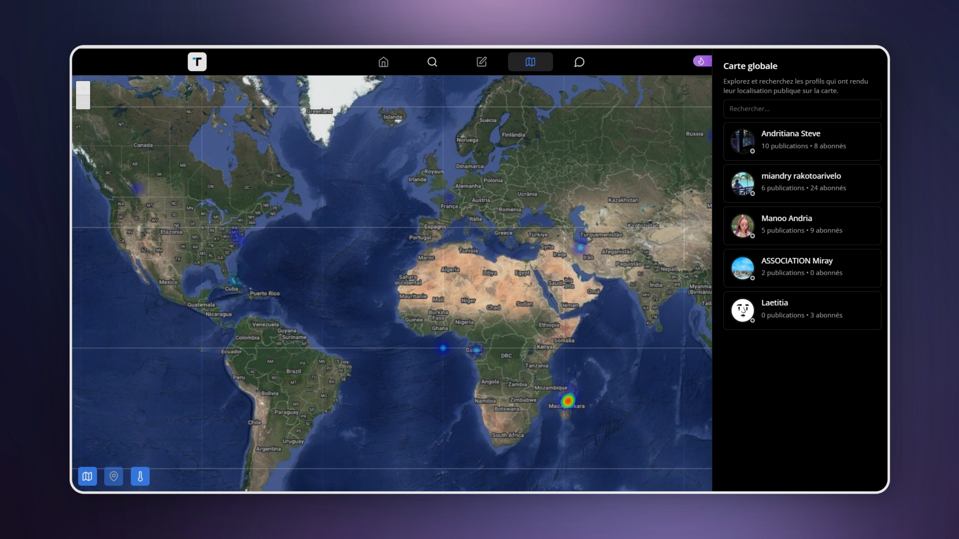959x539 pixels.
Task: Click the T logo in header
Action: pyautogui.click(x=197, y=62)
